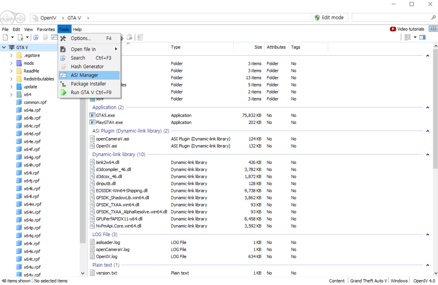
Task: Collapse the LOG File group arrow
Action: (428, 235)
